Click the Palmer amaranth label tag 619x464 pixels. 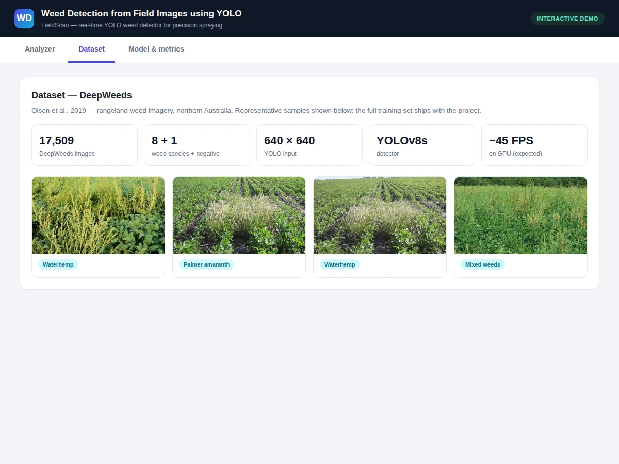(206, 264)
